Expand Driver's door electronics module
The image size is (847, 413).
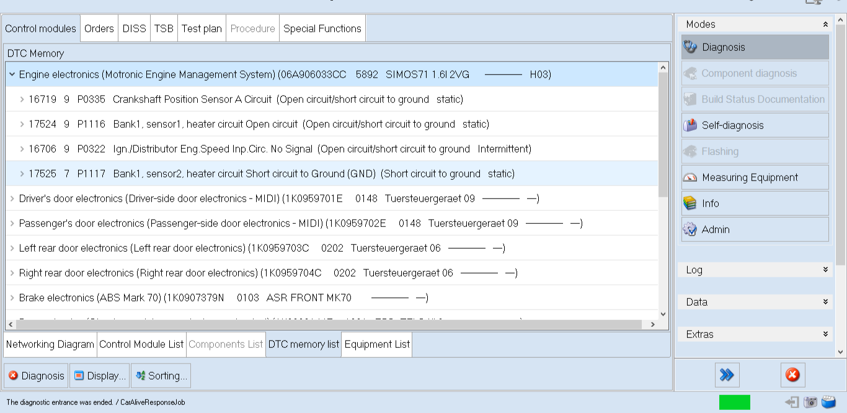coord(12,198)
